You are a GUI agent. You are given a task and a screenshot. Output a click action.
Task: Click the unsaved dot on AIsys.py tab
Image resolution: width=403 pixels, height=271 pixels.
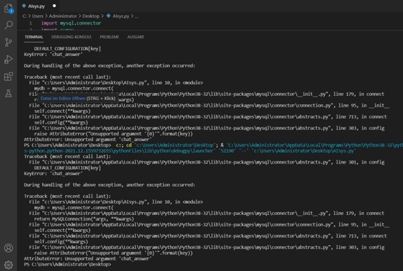click(x=54, y=5)
